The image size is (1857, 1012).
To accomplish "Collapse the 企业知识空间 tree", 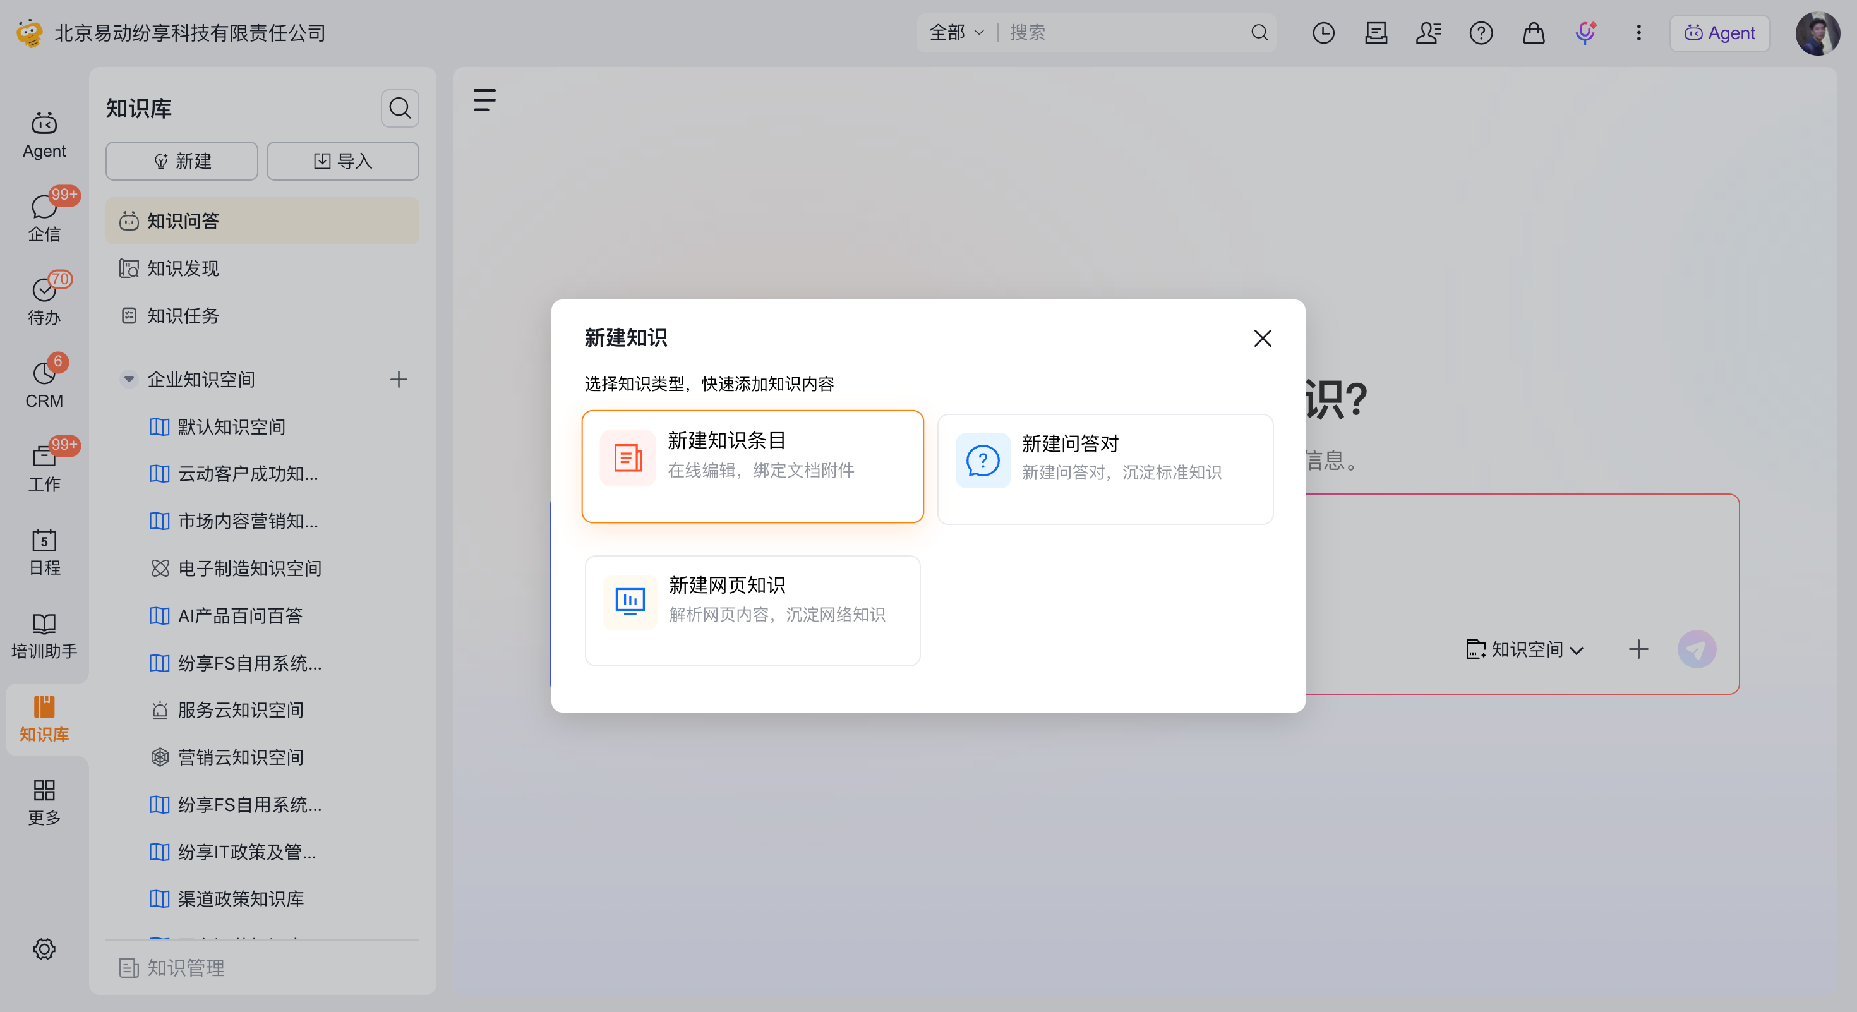I will (x=128, y=379).
